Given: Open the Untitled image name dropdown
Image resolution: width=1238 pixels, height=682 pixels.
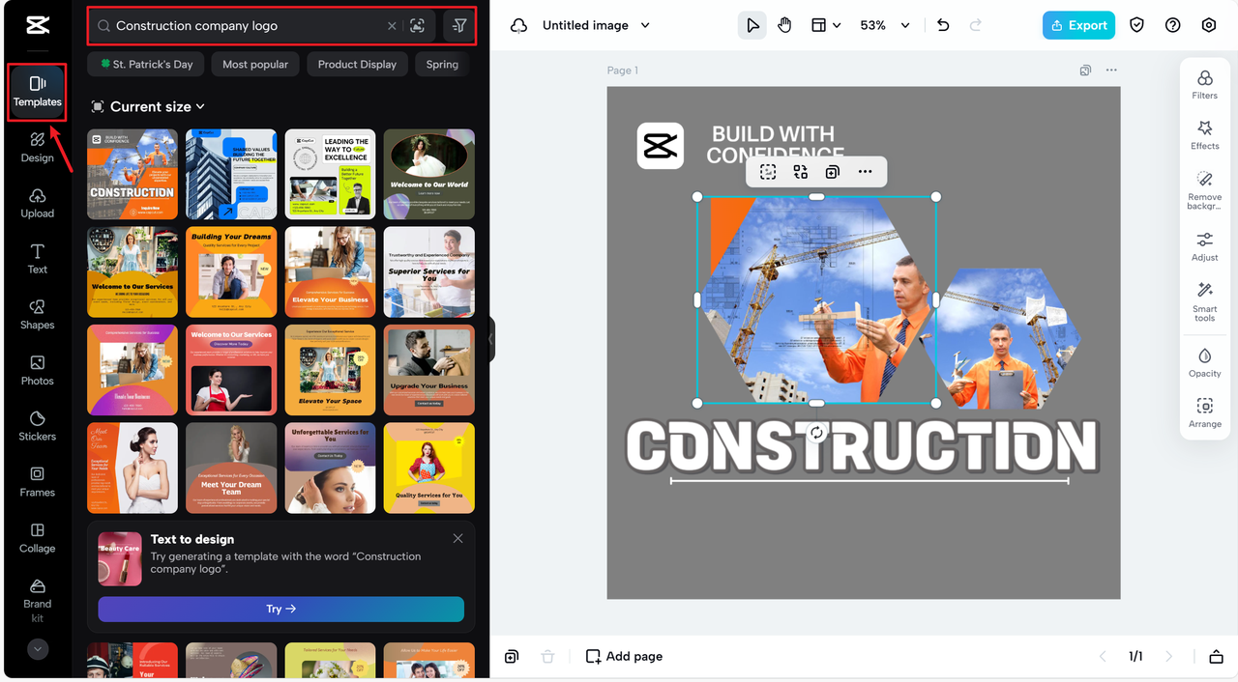Looking at the screenshot, I should pos(596,26).
